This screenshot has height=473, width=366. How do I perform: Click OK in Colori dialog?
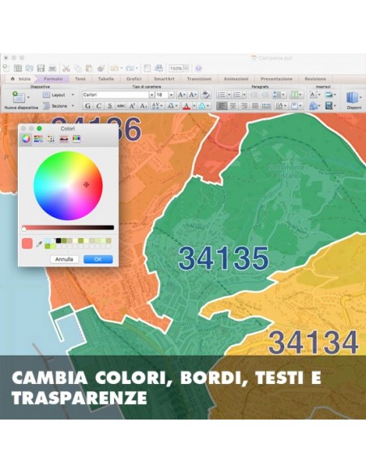[98, 259]
